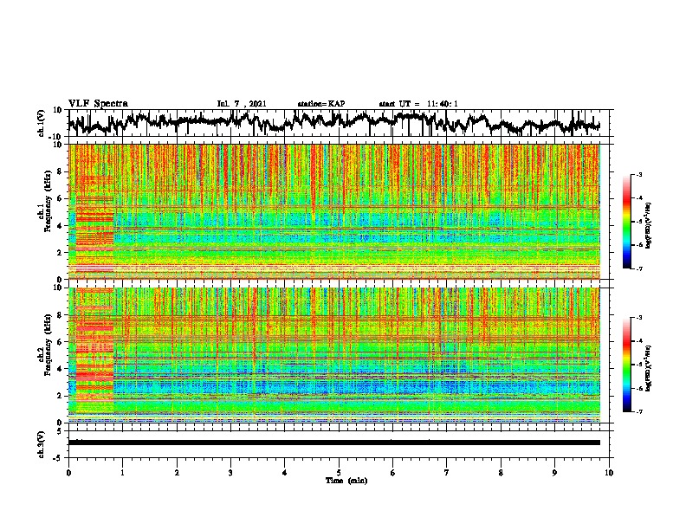Select the date text "Jul 7, 2021"
Viewport: 686px width, 530px height.
[x=242, y=104]
